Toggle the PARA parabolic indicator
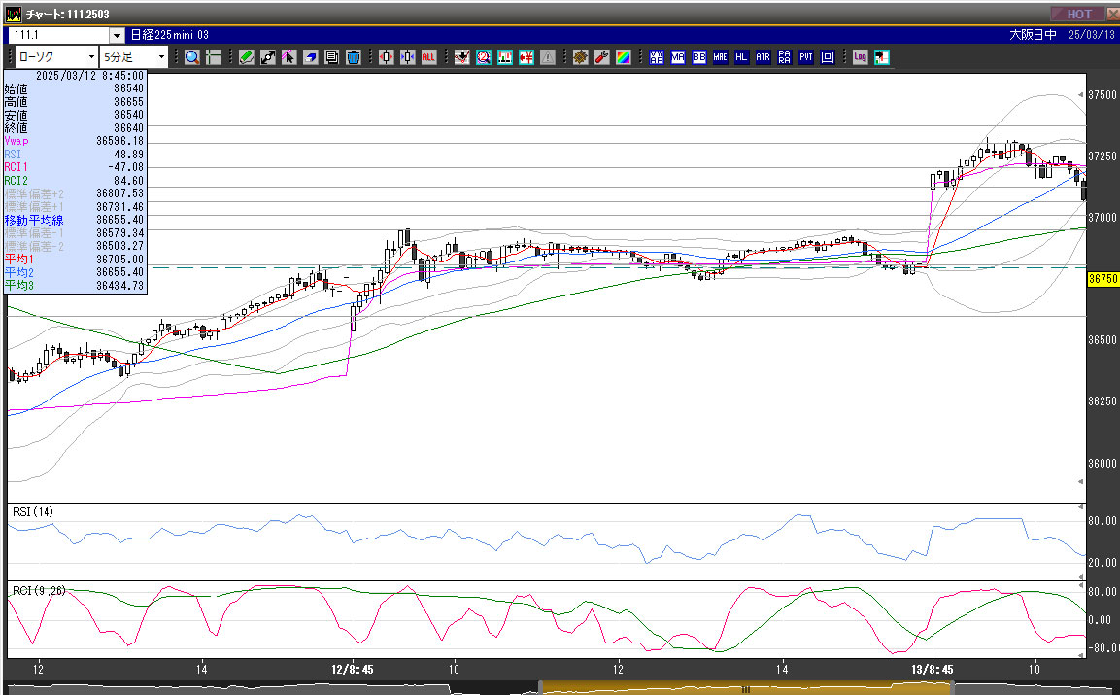This screenshot has width=1120, height=695. click(x=784, y=57)
